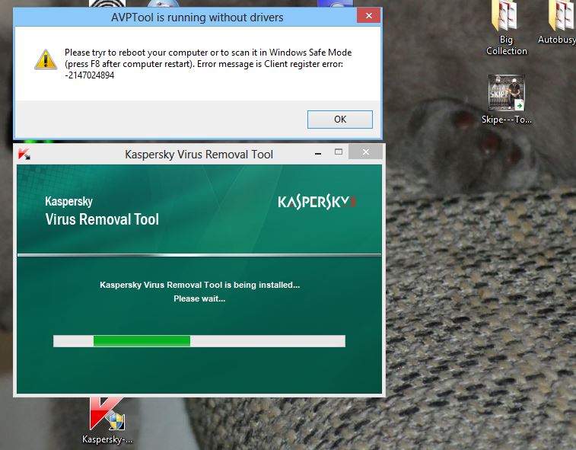Screen dimensions: 576x450
Task: Click the KASPERSKY brand logo in banner
Action: click(x=317, y=202)
